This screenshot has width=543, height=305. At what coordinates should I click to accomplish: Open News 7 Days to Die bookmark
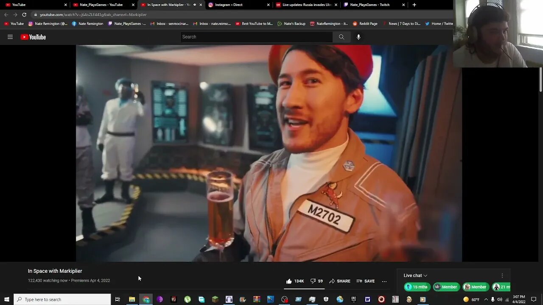click(x=401, y=24)
